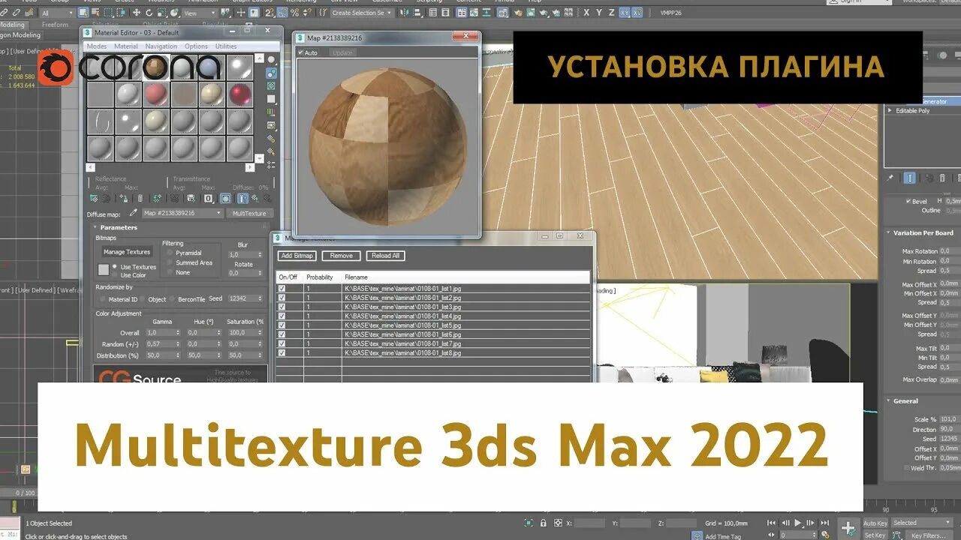This screenshot has width=961, height=540.
Task: Open the Selected key filter dropdown
Action: tap(922, 523)
